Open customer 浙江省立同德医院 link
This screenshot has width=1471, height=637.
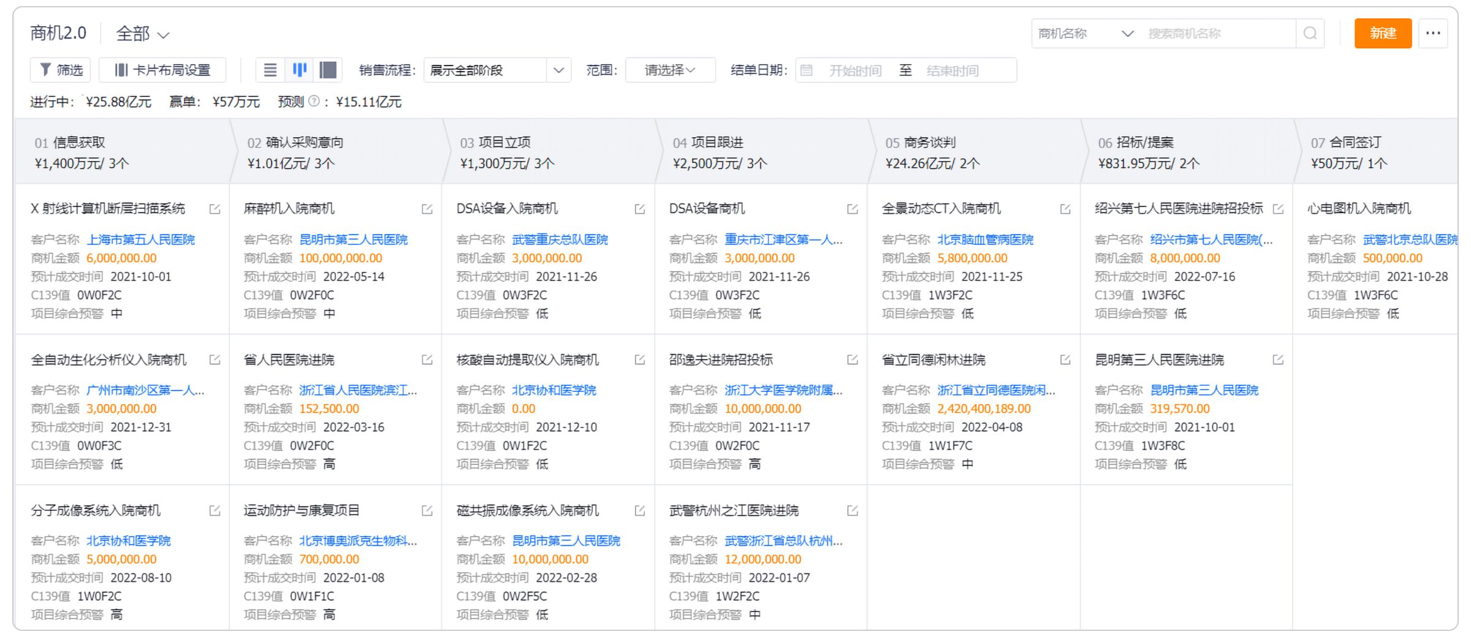coord(996,390)
